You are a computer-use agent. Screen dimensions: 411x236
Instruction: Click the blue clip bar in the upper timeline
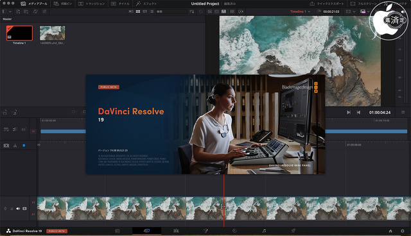tap(63, 131)
